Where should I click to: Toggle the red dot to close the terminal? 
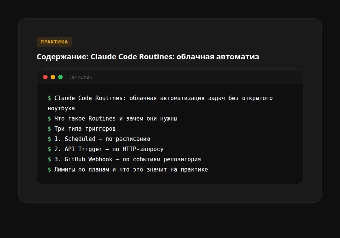pos(45,77)
